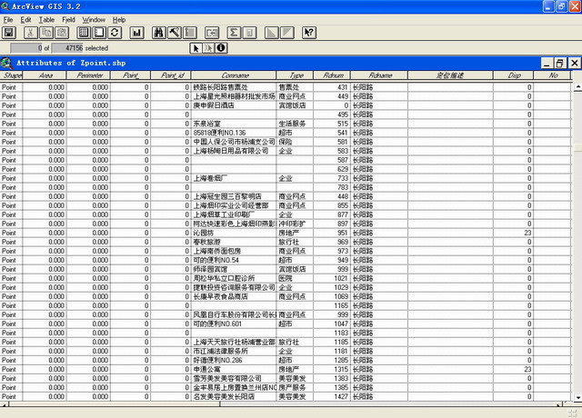Click the Shape column header
The height and width of the screenshot is (418, 582).
(12, 75)
